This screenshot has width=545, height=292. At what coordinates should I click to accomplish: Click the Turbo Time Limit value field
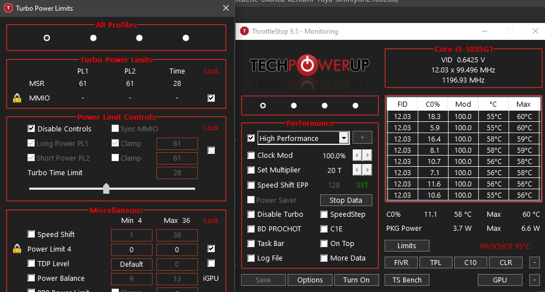click(x=177, y=173)
